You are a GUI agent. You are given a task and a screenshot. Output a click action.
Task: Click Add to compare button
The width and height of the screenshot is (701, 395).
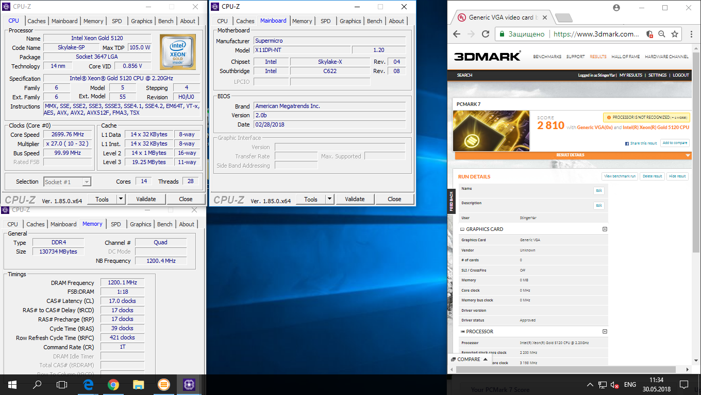[x=675, y=143]
